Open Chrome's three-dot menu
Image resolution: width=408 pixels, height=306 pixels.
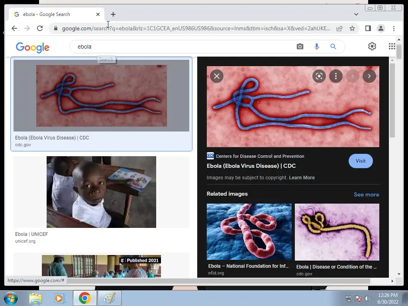click(x=394, y=28)
